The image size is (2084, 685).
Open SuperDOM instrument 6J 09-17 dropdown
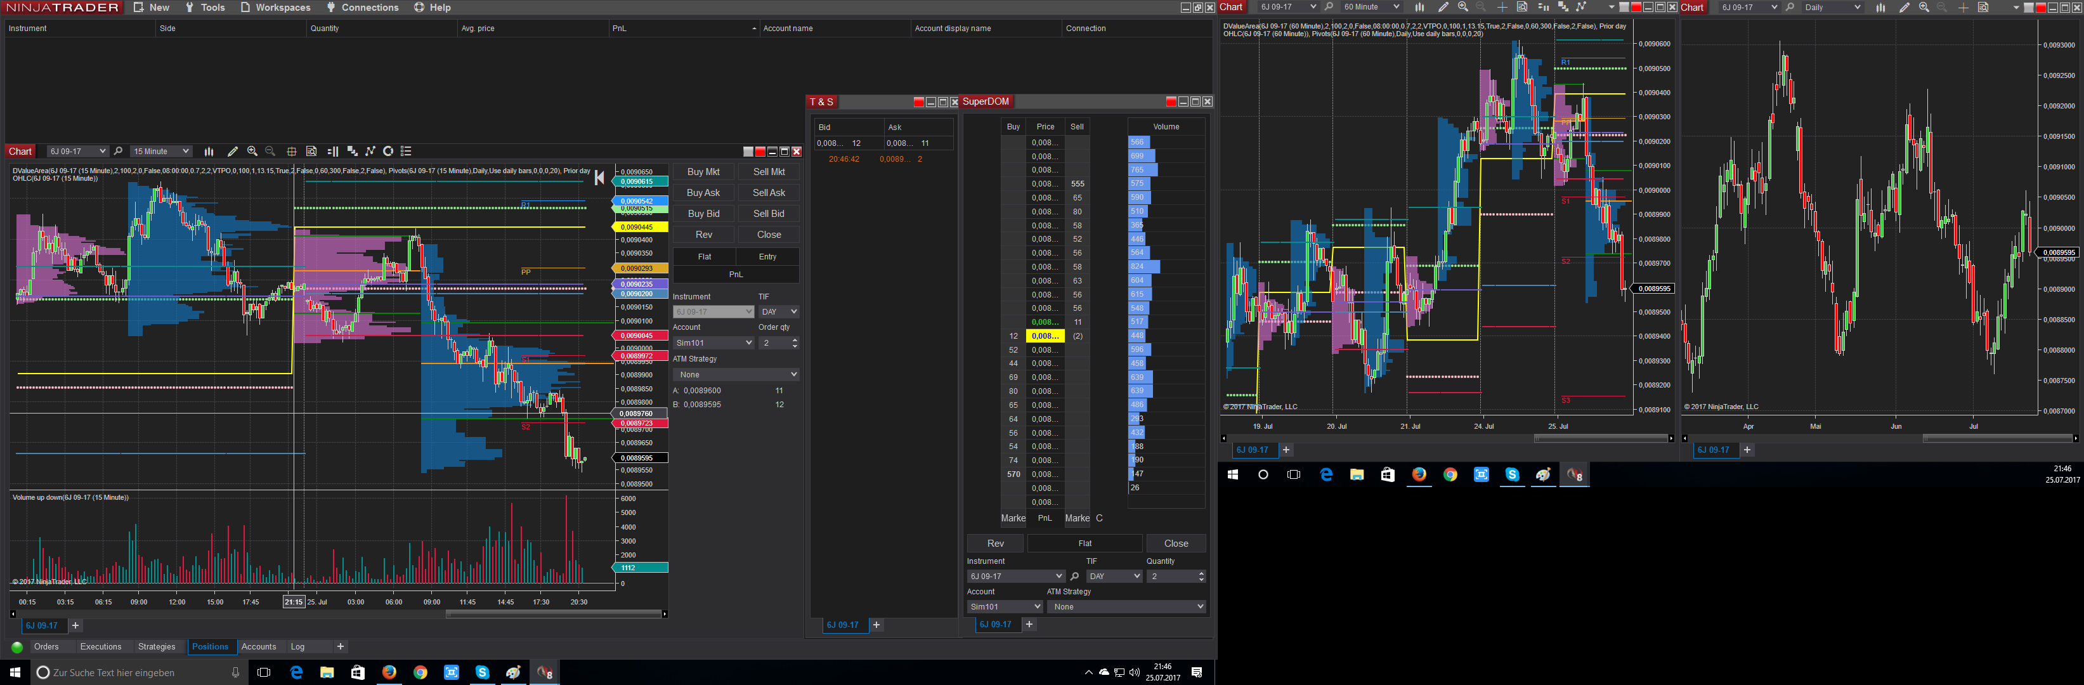(x=1015, y=577)
